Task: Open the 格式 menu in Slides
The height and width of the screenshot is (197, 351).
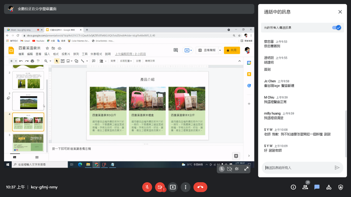Action: pos(56,54)
